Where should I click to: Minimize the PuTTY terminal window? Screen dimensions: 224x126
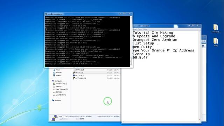pos(120,14)
